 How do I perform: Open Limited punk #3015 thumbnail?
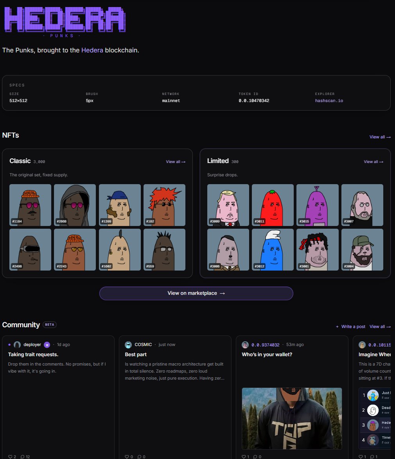coord(318,205)
